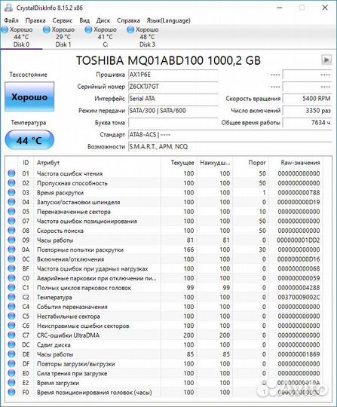The height and width of the screenshot is (407, 337).
Task: Click raw value 00370009002C
Action: [x=299, y=297]
